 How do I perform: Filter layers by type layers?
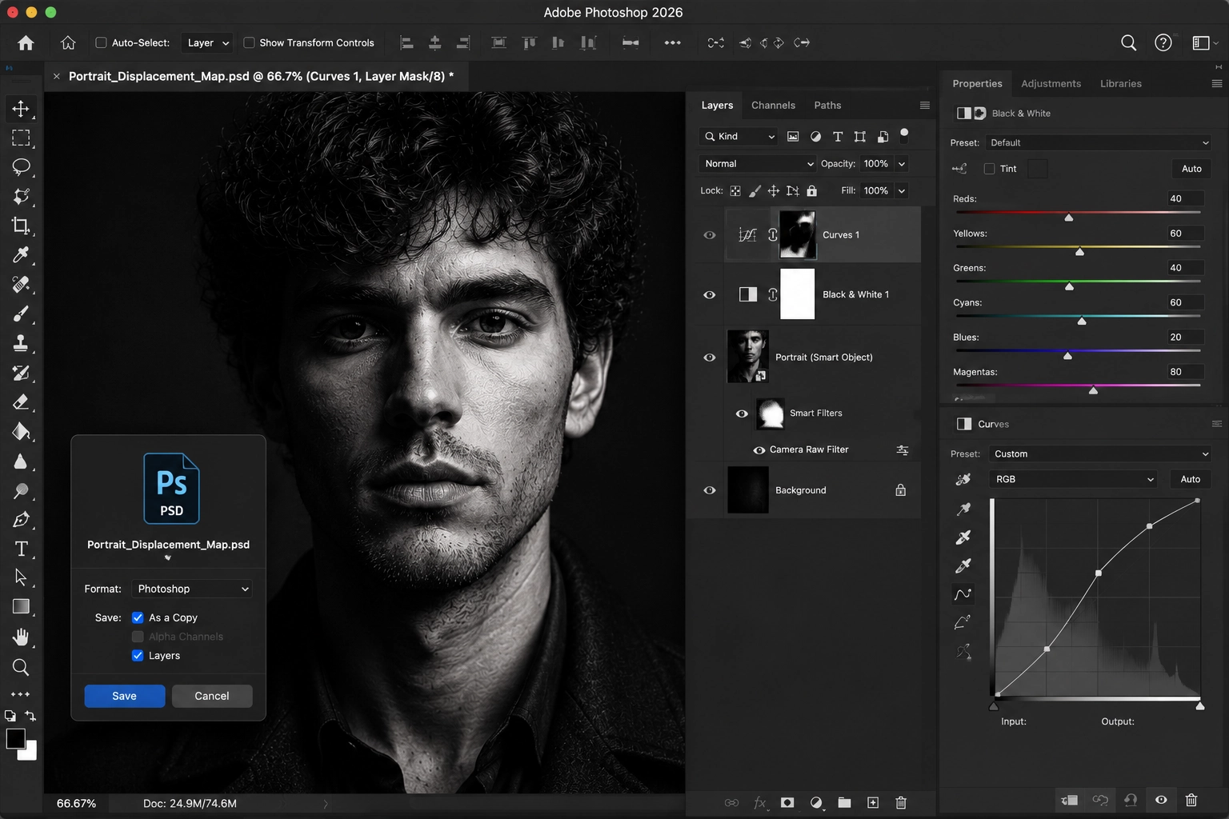click(838, 137)
